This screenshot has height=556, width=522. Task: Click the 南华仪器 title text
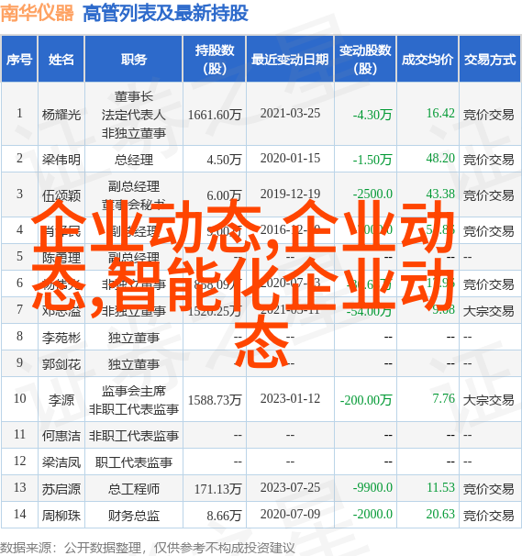click(37, 13)
